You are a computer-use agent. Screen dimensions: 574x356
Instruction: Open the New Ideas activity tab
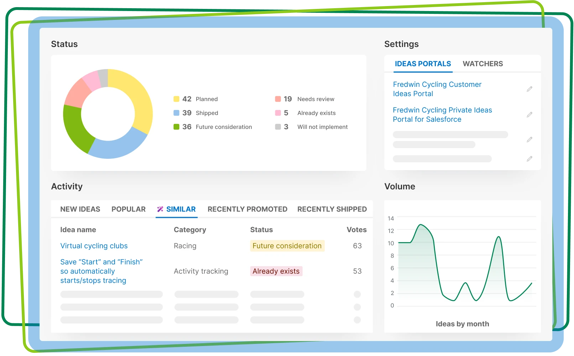point(80,209)
